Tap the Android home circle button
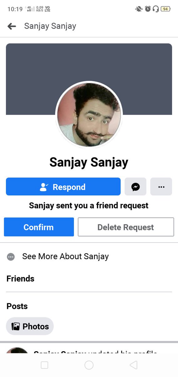 click(x=89, y=365)
